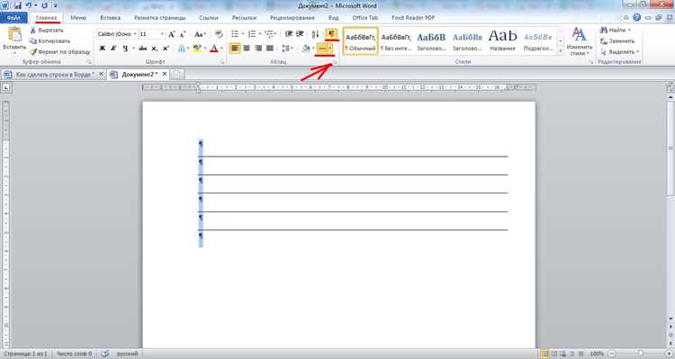Open the borders dropdown arrow
Image resolution: width=675 pixels, height=359 pixels.
tap(330, 49)
